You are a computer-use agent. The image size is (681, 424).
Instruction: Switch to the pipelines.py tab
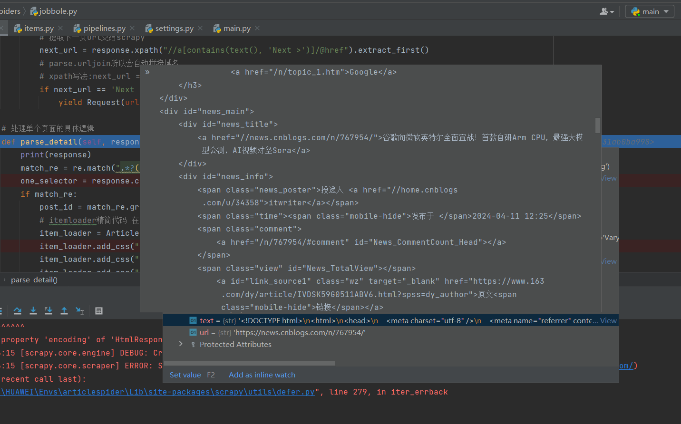tap(104, 29)
